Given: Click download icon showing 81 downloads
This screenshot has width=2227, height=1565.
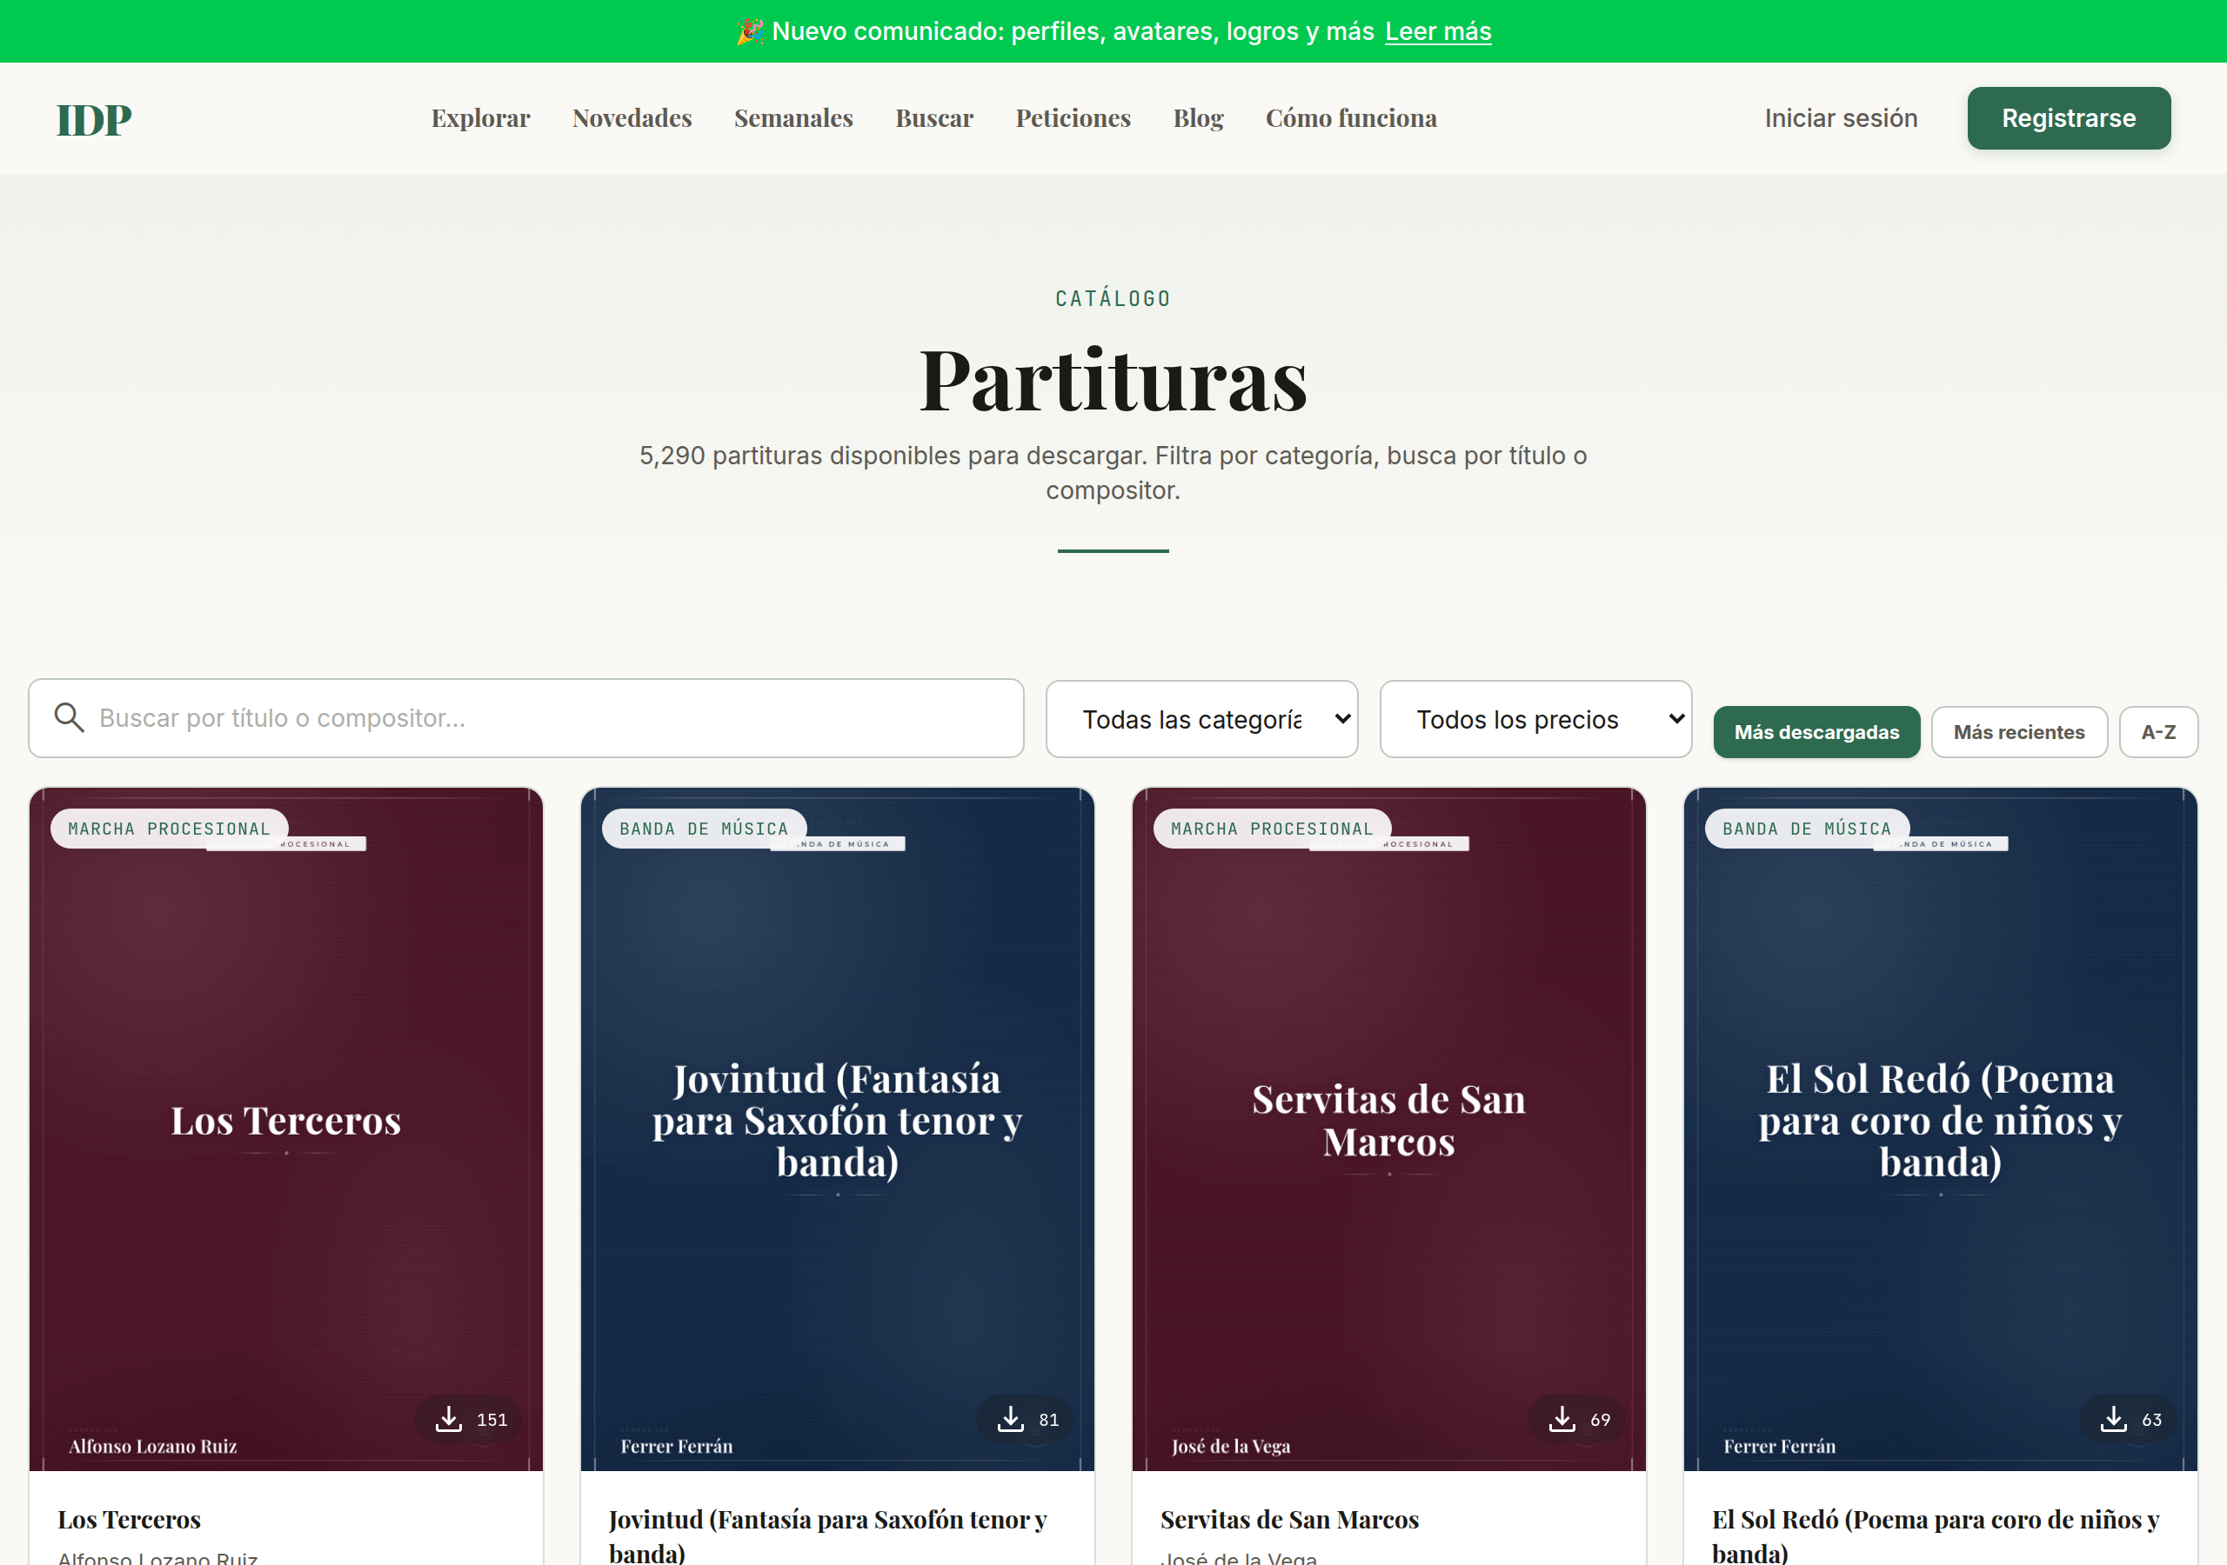Looking at the screenshot, I should (x=1011, y=1420).
